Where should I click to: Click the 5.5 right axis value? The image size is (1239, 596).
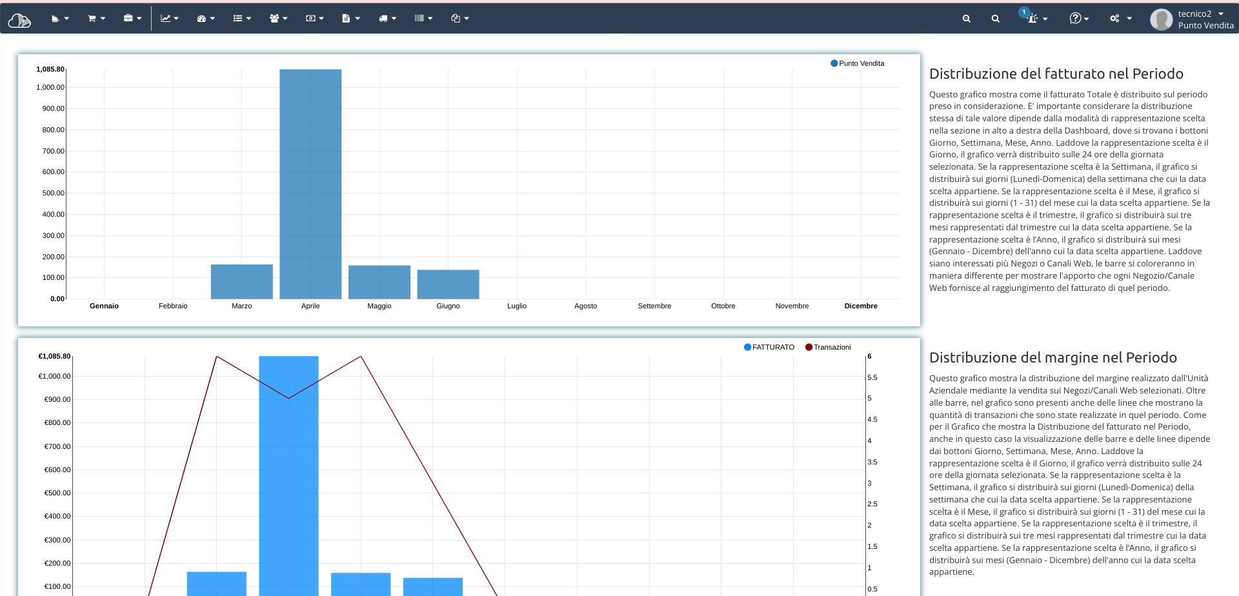(x=872, y=377)
